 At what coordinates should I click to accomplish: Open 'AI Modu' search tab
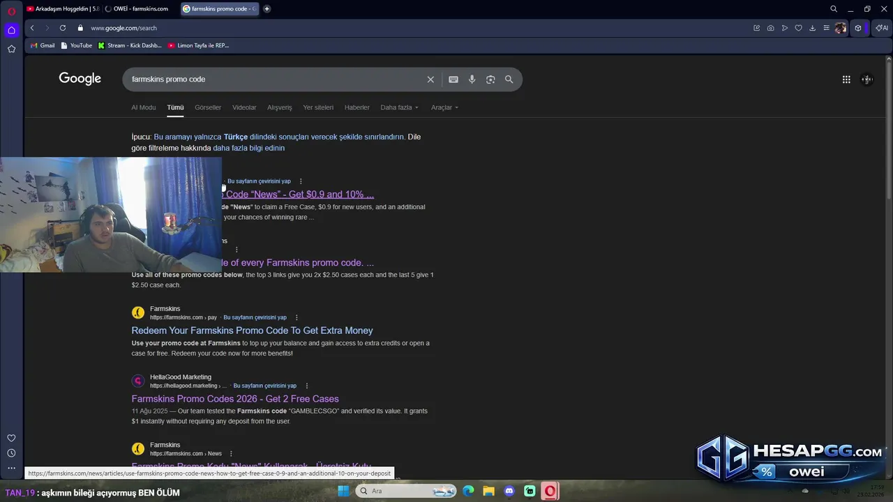coord(144,107)
